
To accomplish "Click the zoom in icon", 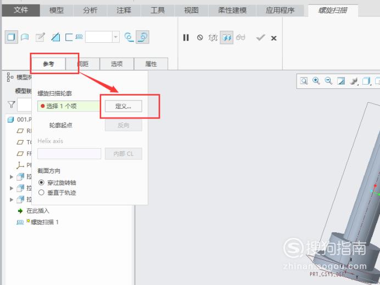I will [x=316, y=81].
